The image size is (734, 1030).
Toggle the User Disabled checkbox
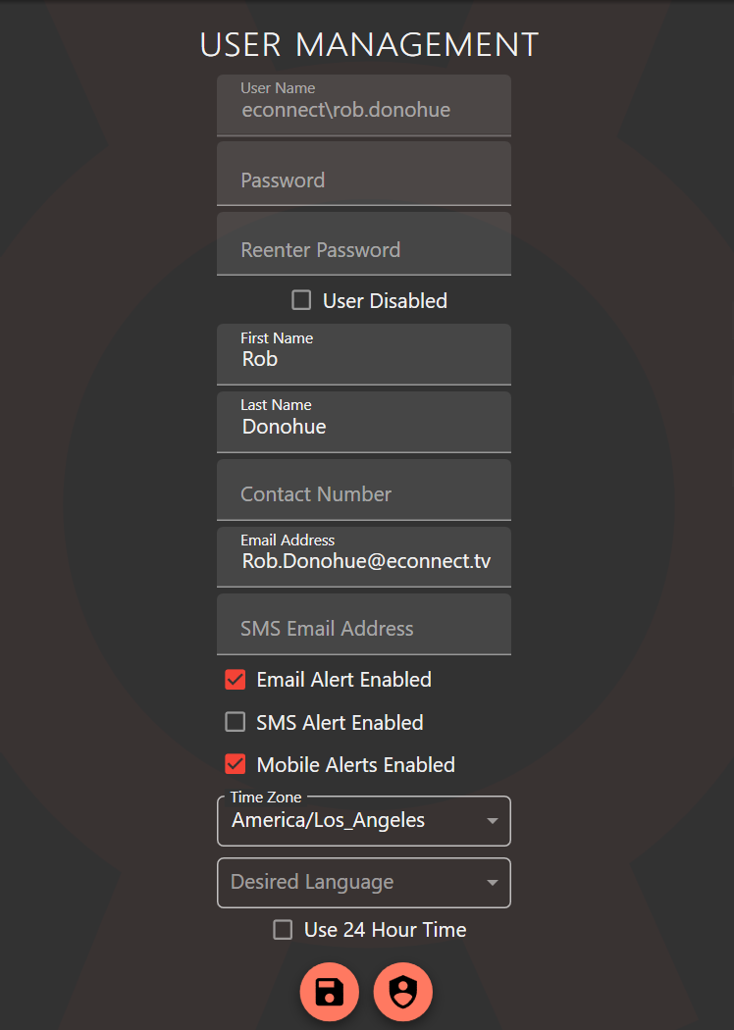coord(301,300)
